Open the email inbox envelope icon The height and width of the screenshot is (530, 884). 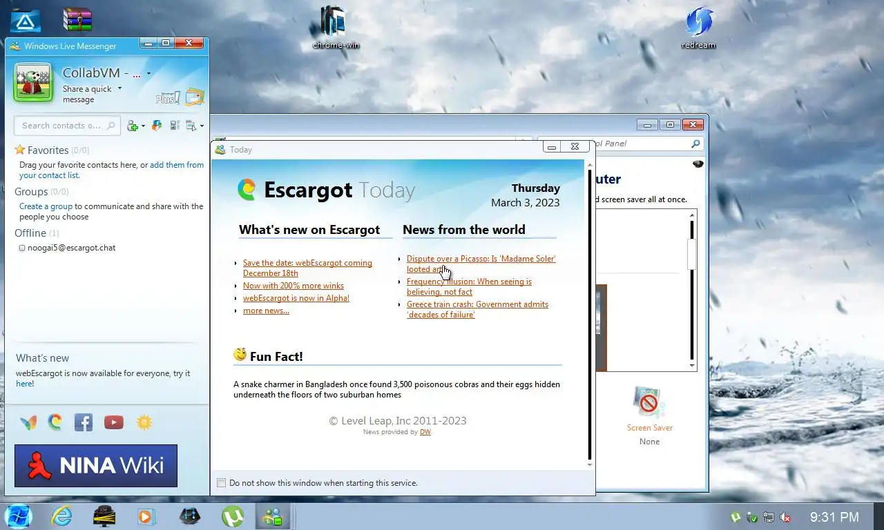pyautogui.click(x=195, y=97)
